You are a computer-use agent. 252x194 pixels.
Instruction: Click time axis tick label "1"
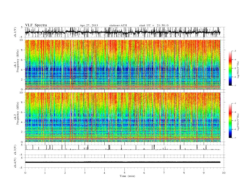click(x=45, y=173)
